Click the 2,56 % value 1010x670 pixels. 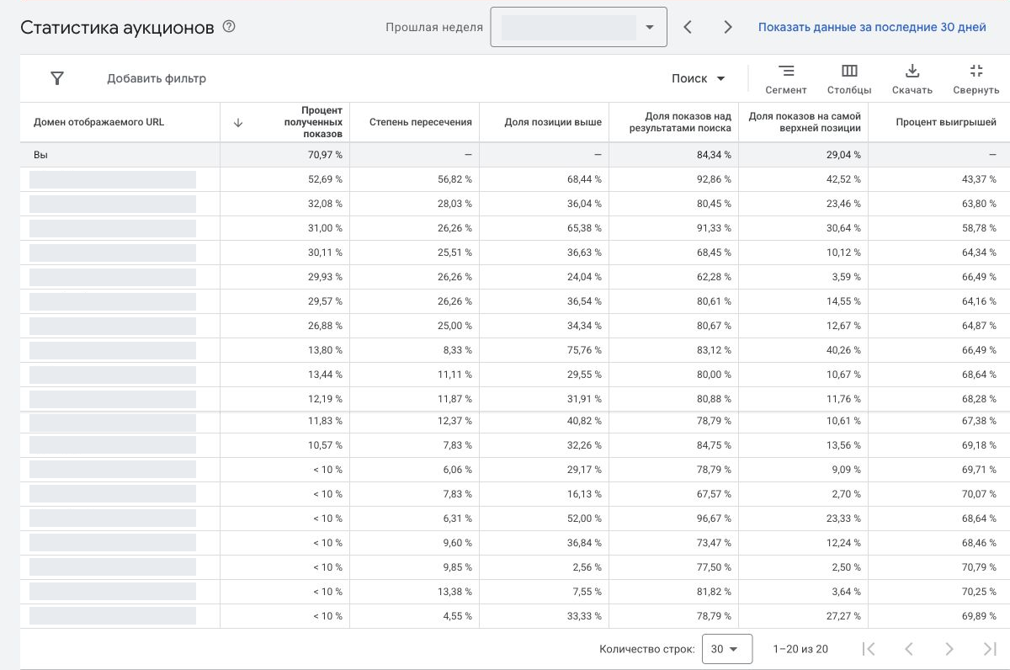(587, 567)
